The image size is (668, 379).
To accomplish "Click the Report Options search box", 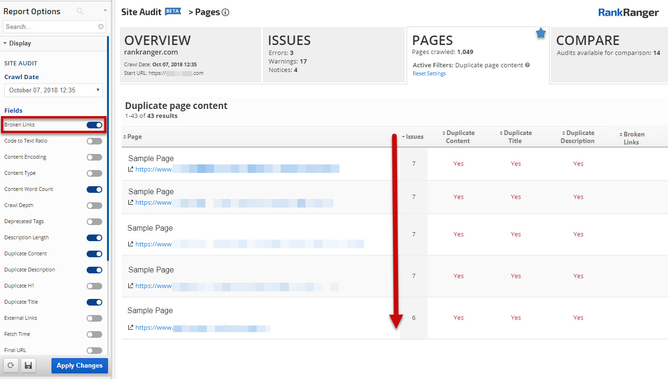I will [50, 27].
